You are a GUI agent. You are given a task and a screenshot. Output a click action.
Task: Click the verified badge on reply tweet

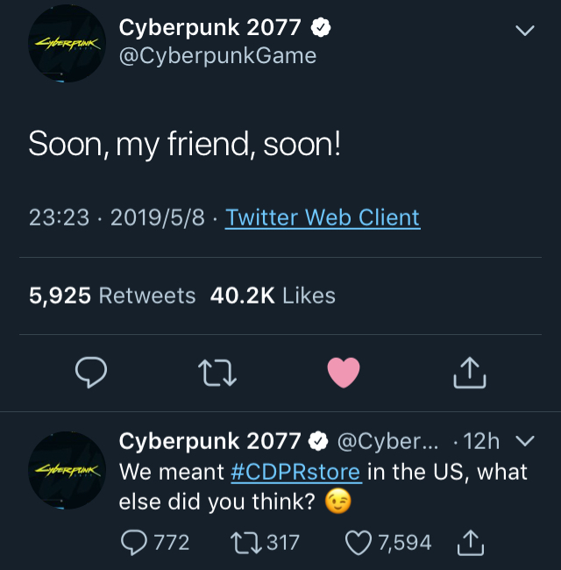pyautogui.click(x=315, y=439)
